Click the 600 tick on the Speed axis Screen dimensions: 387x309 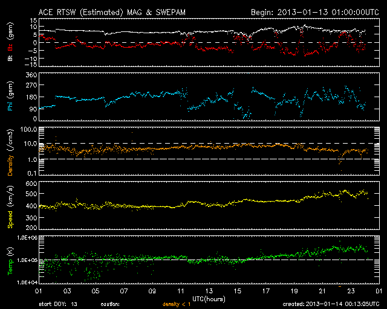(x=31, y=183)
